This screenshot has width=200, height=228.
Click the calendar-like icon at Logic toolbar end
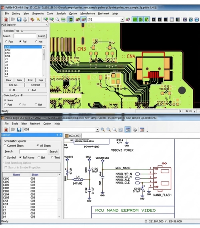pyautogui.click(x=142, y=130)
